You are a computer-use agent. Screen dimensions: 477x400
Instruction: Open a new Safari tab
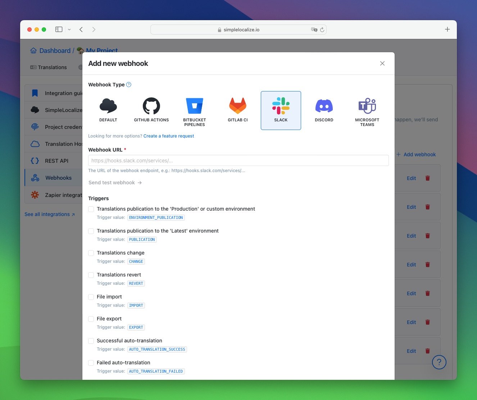448,30
